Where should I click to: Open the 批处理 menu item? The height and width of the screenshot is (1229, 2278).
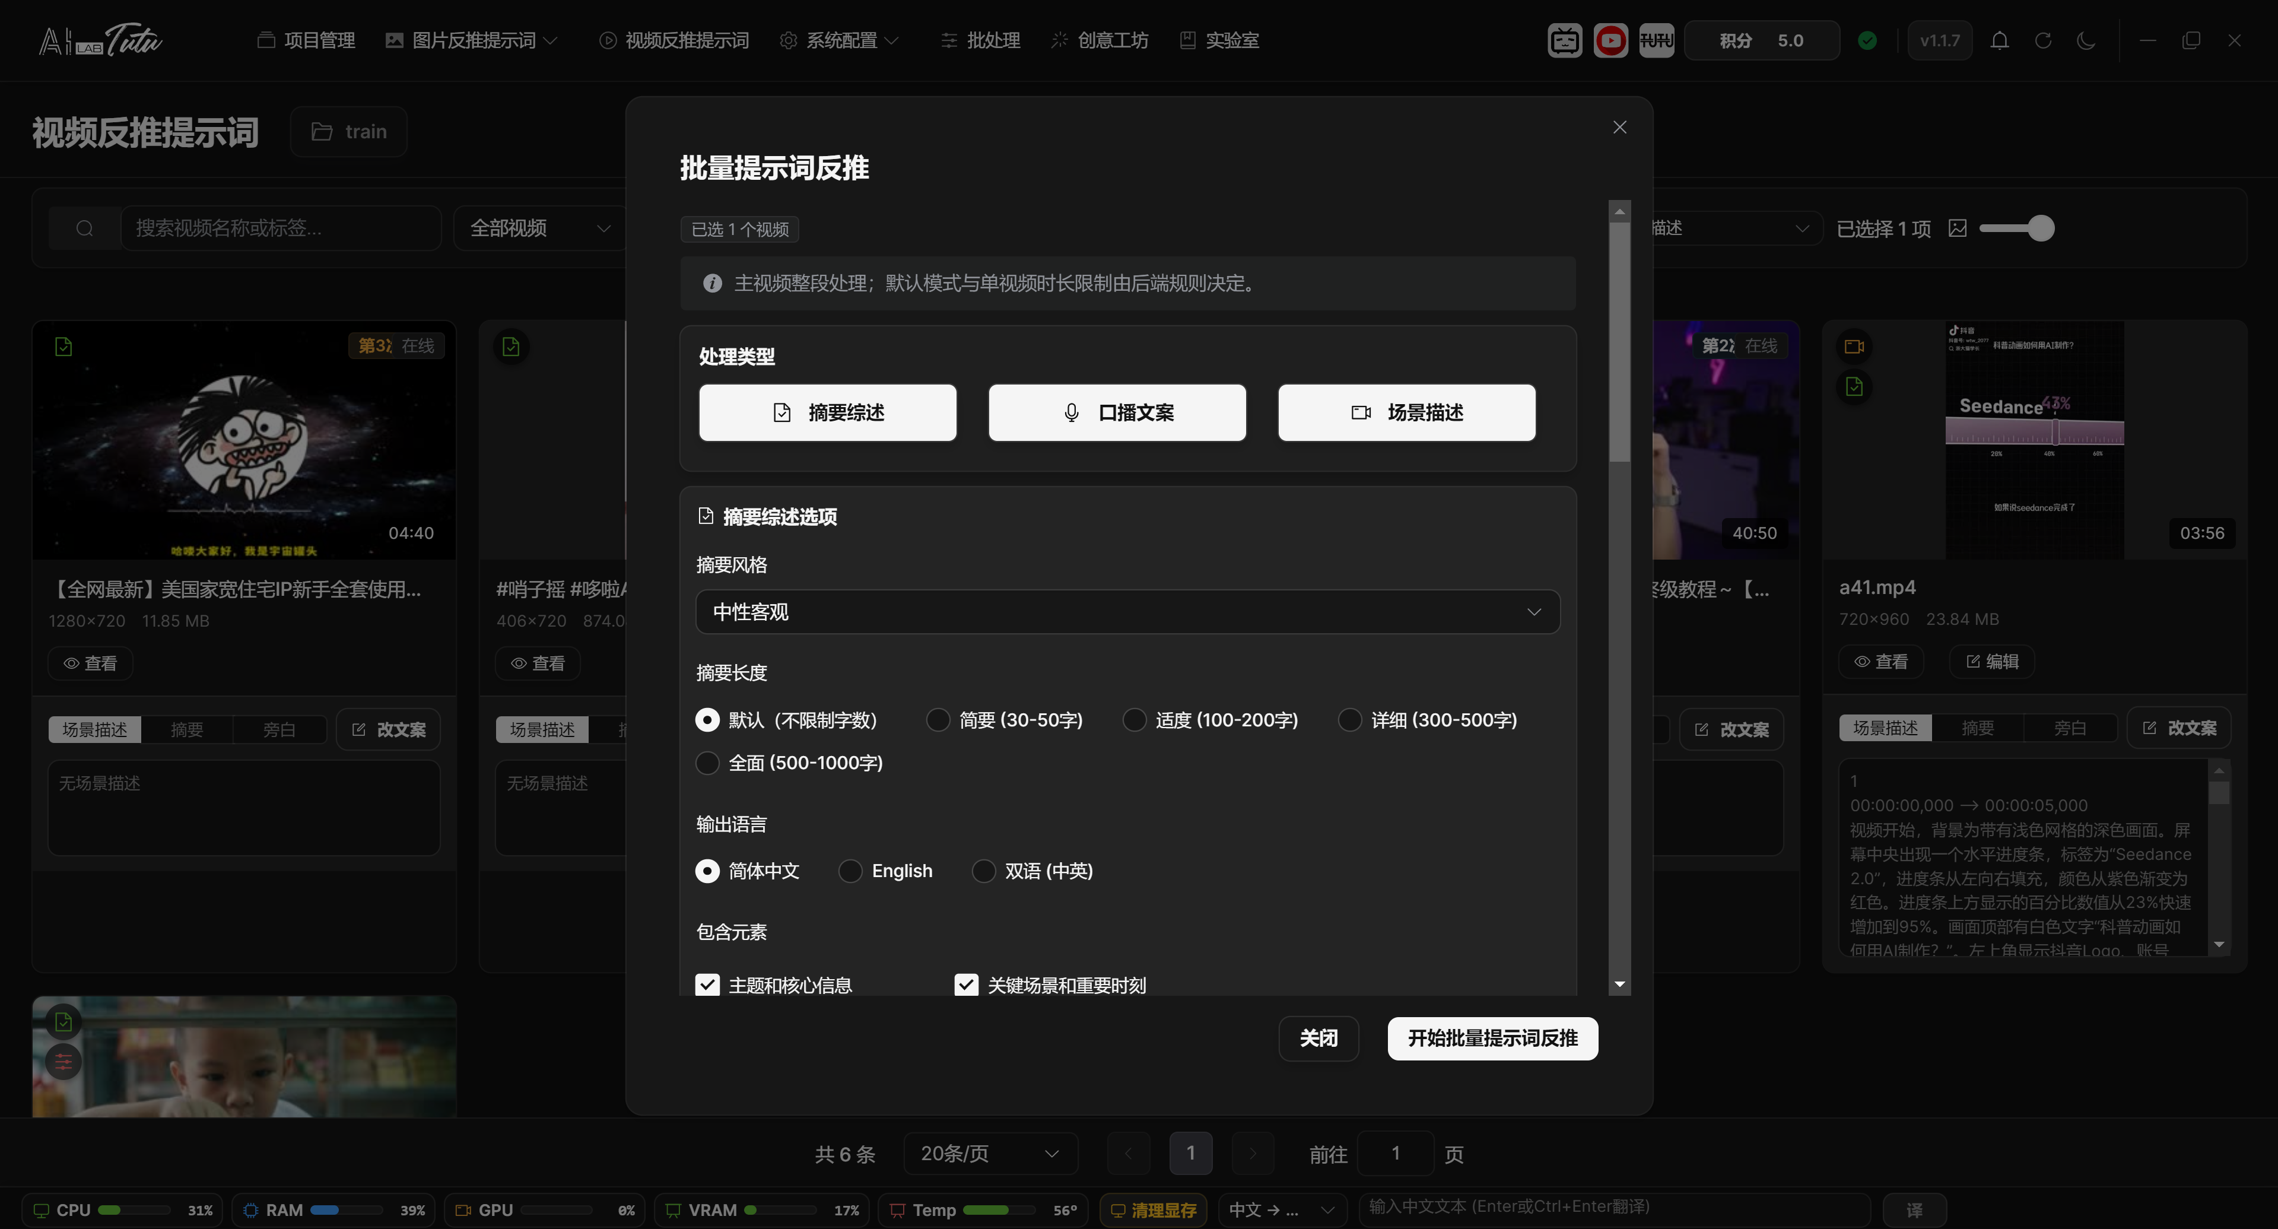pyautogui.click(x=980, y=41)
